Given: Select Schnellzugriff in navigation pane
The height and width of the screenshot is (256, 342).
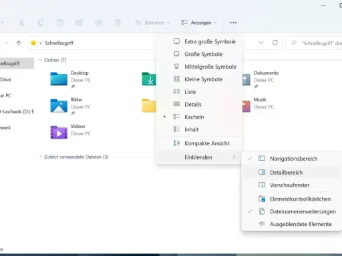Looking at the screenshot, I should click(17, 63).
